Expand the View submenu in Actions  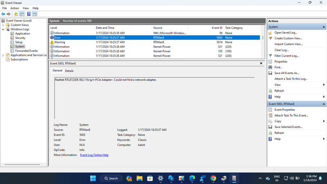pyautogui.click(x=324, y=85)
